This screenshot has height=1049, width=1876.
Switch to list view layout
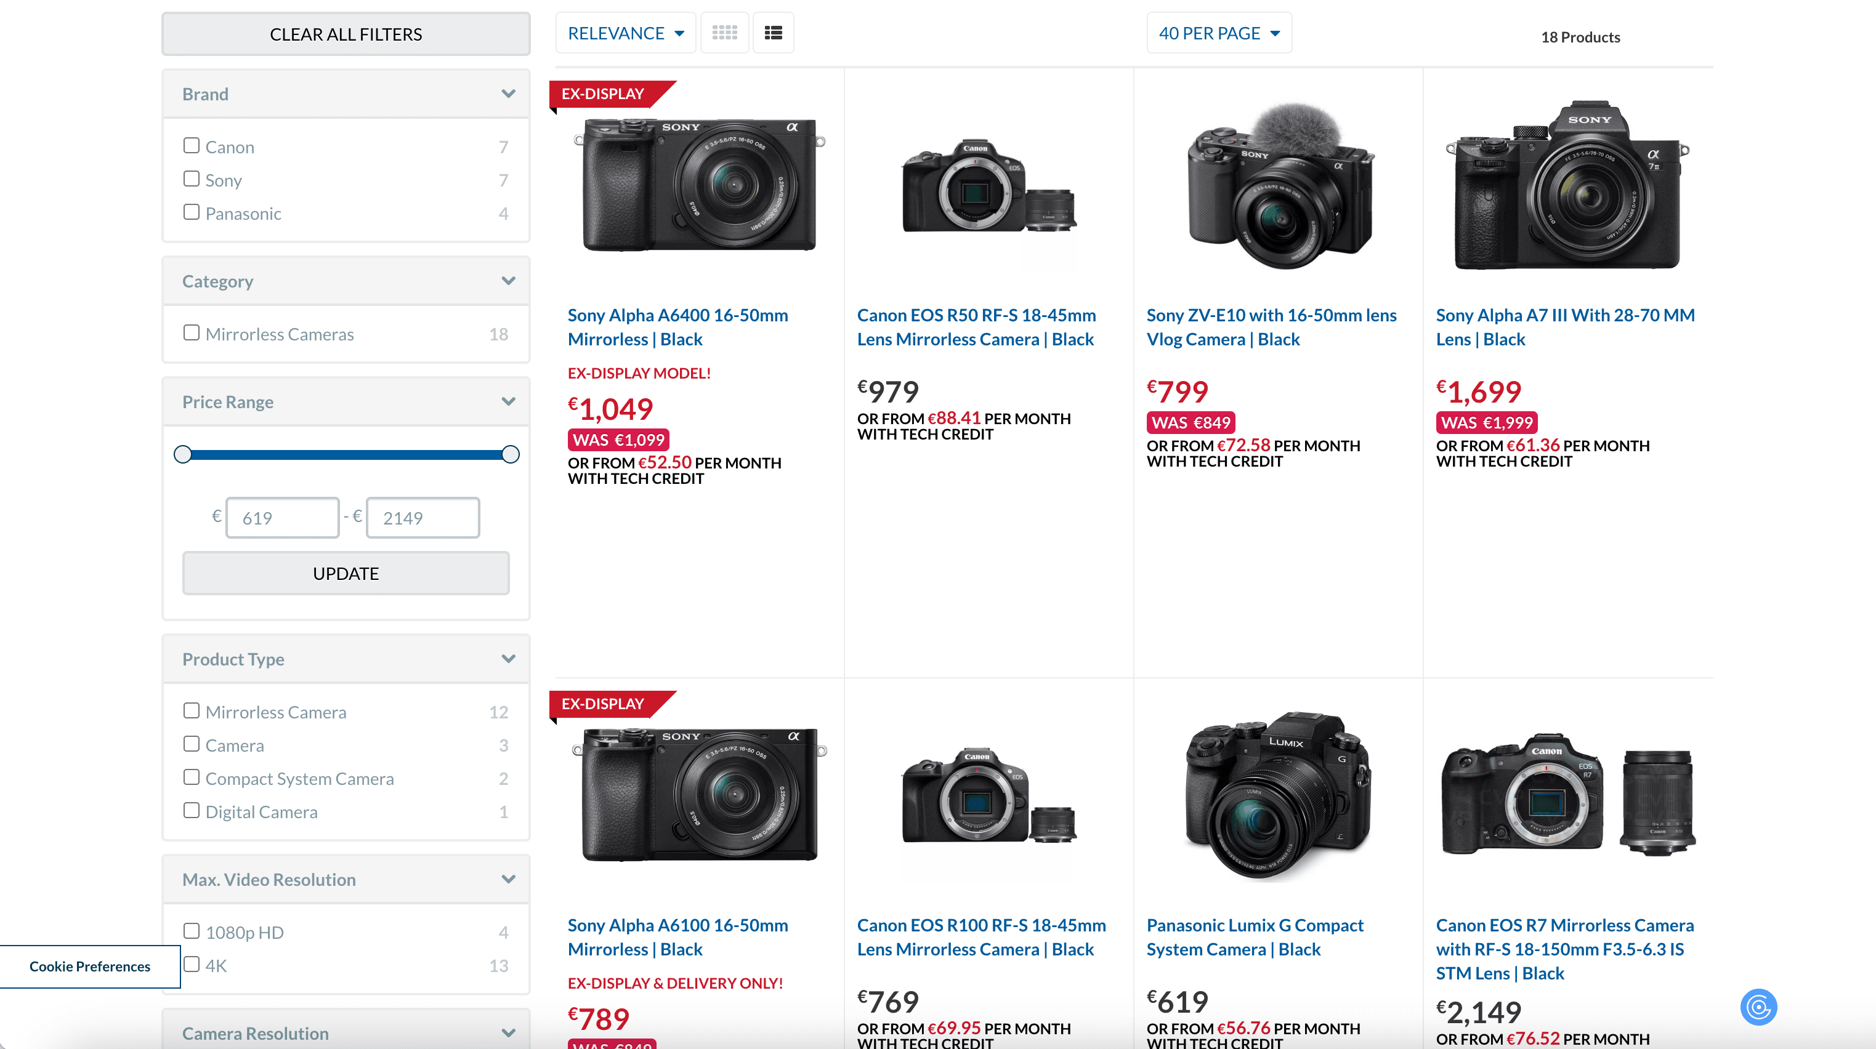tap(773, 33)
